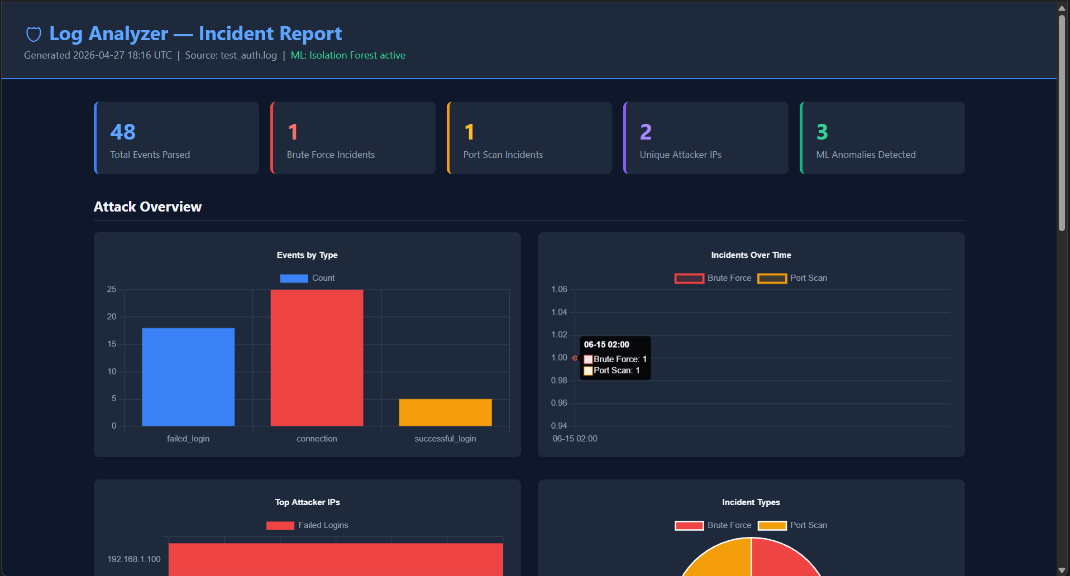Click the data point on Incidents Over Time

click(x=575, y=358)
